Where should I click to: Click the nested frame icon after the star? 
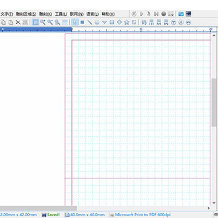pyautogui.click(x=134, y=22)
